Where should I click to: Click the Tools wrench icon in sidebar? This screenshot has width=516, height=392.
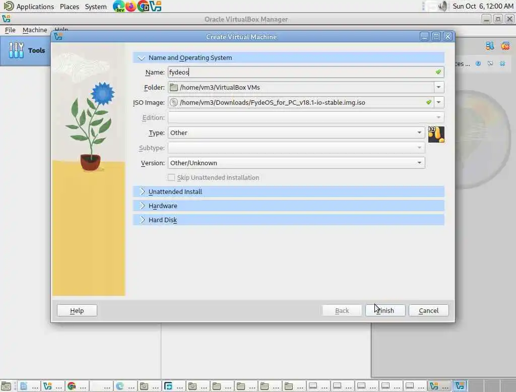[16, 50]
